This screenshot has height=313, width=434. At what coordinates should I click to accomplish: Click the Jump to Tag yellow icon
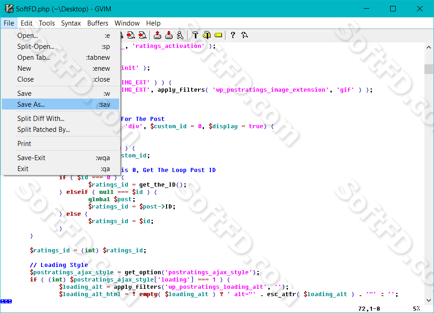218,35
